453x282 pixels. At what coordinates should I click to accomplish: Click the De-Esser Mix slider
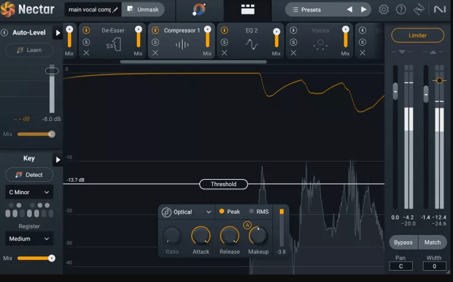pyautogui.click(x=139, y=37)
